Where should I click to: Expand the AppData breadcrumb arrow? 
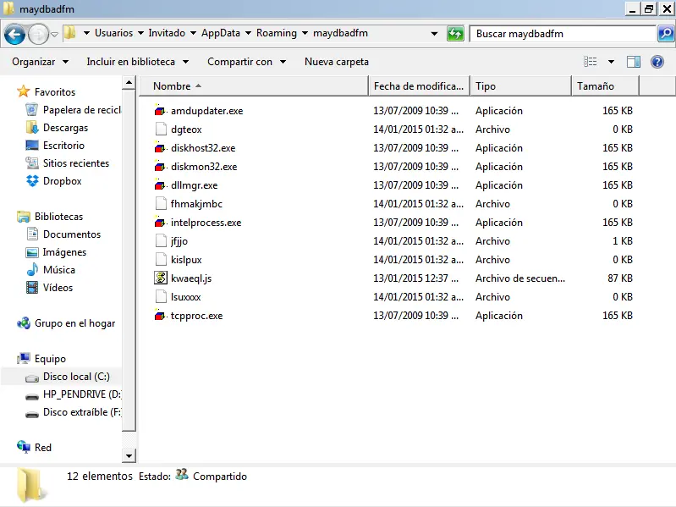pyautogui.click(x=193, y=33)
